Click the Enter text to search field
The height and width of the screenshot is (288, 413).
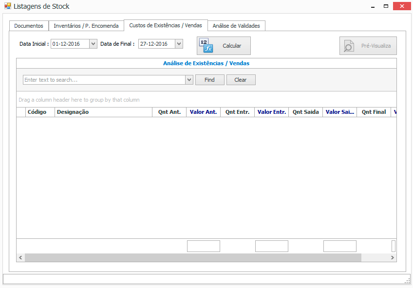pyautogui.click(x=104, y=80)
